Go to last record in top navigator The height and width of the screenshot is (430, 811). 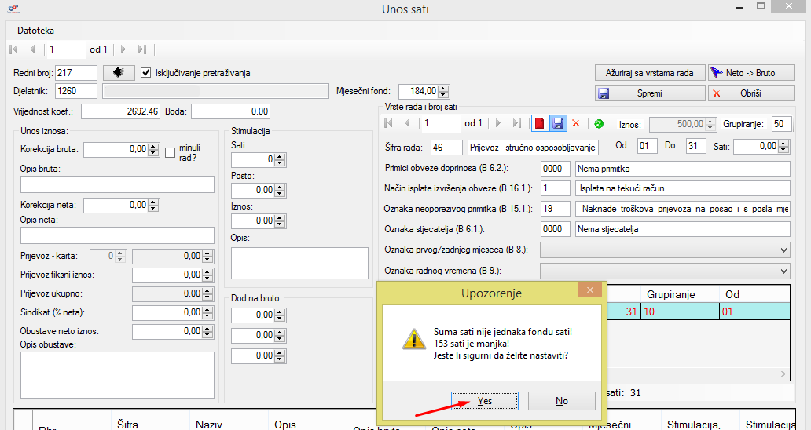141,49
